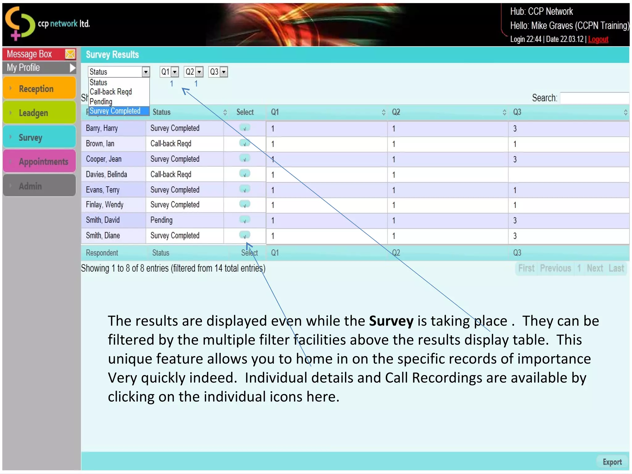Open the details icon for Cooper, Jean
This screenshot has height=474, width=632.
coord(245,159)
